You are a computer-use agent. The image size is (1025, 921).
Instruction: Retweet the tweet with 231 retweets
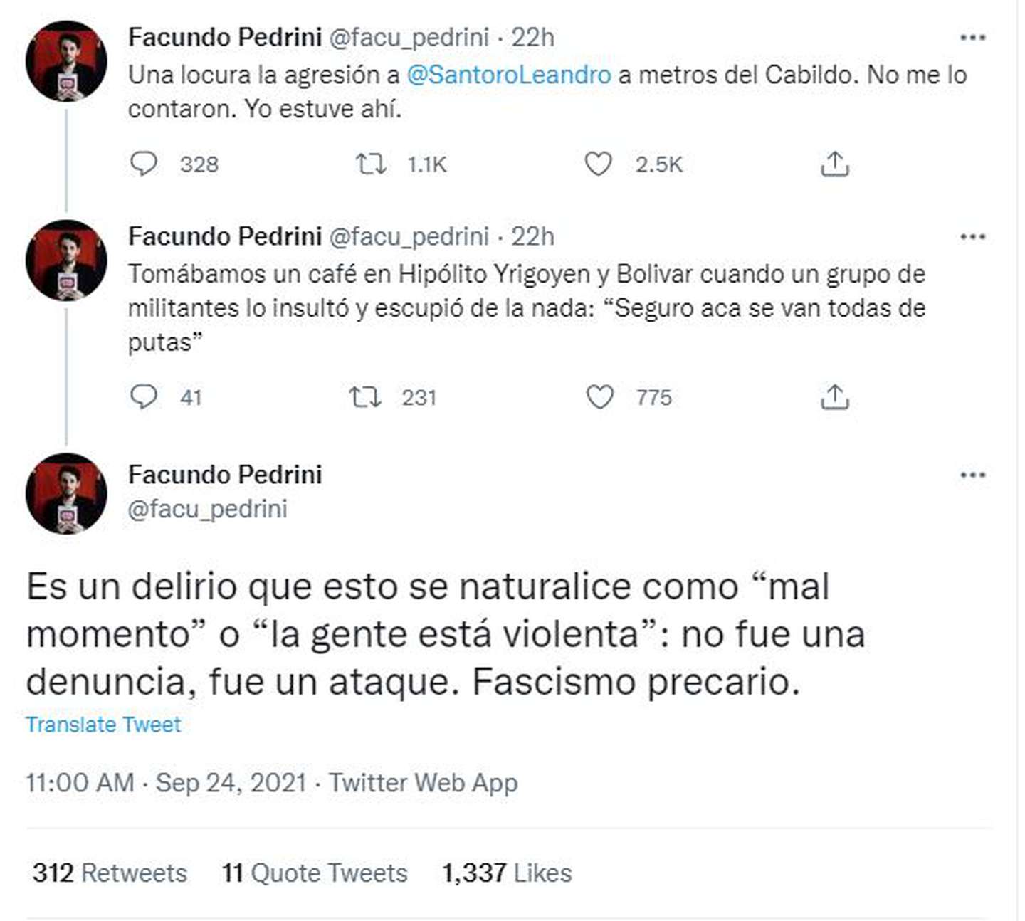coord(365,397)
